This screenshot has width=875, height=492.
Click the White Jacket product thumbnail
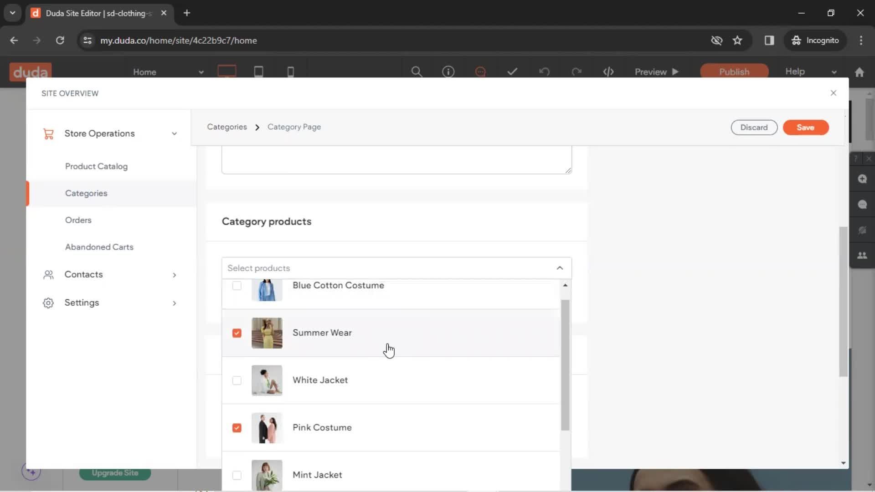(267, 380)
